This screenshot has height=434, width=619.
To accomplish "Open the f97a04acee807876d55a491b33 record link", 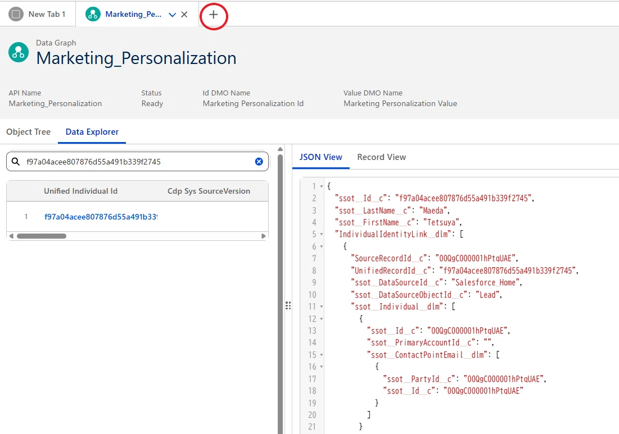I will (x=101, y=216).
